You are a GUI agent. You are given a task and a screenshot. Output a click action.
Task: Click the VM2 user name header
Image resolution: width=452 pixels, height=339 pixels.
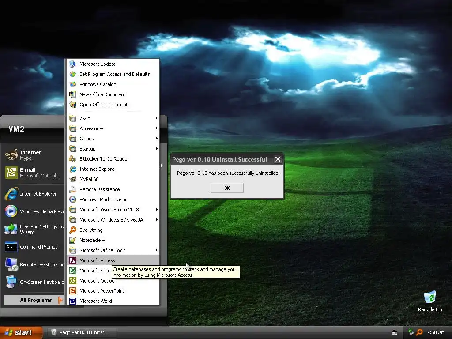pos(16,129)
